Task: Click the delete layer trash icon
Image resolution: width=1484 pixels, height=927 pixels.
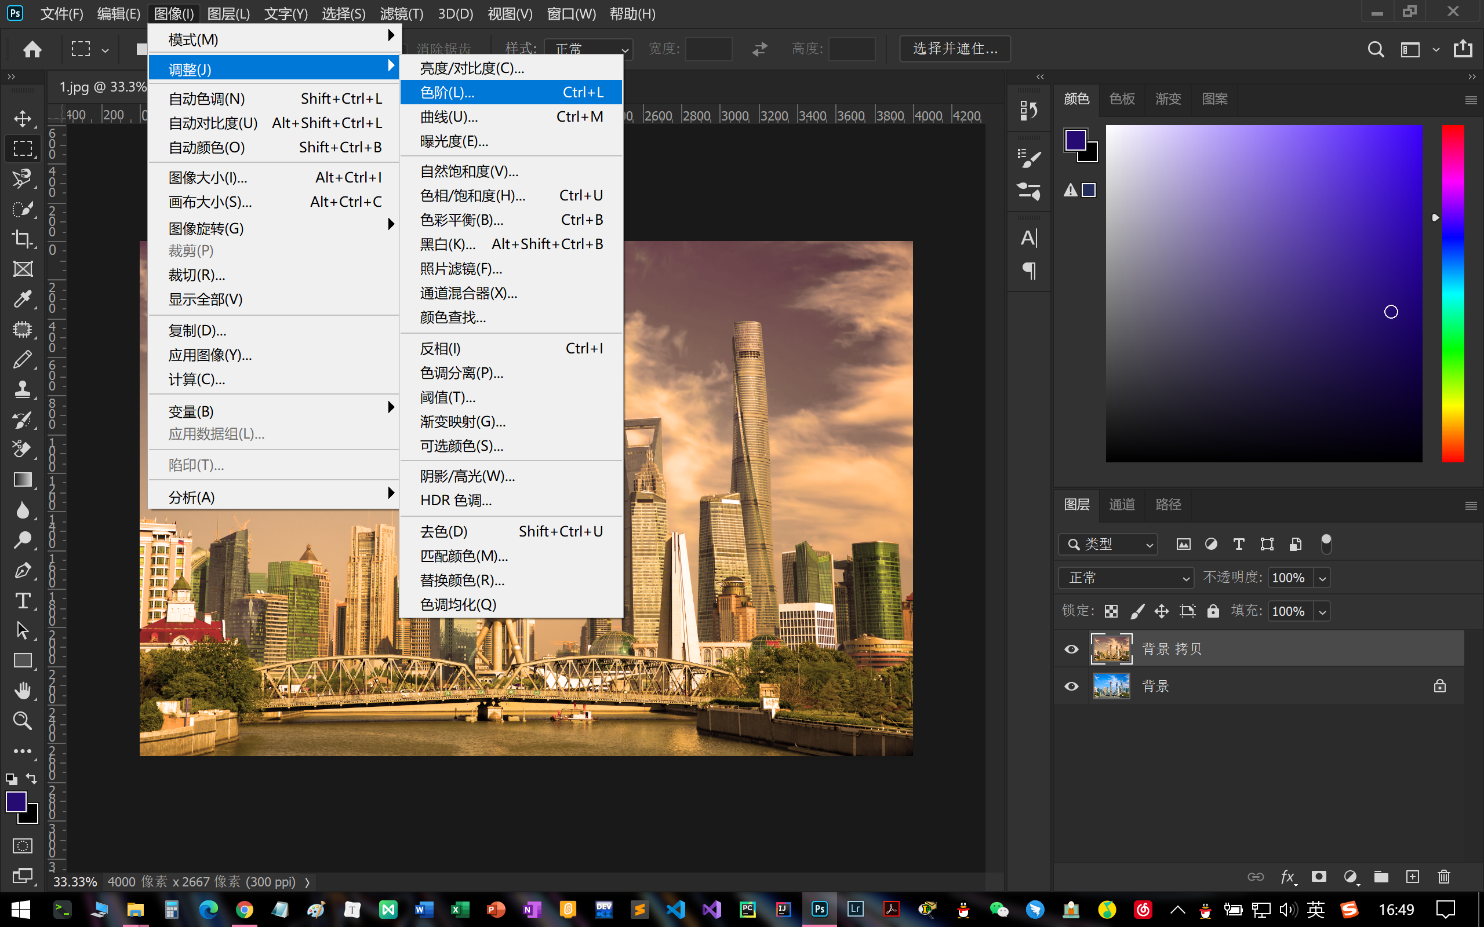Action: 1443,877
